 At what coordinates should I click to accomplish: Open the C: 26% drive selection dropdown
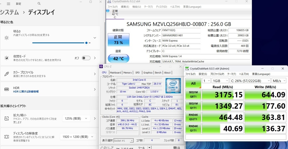250,81
